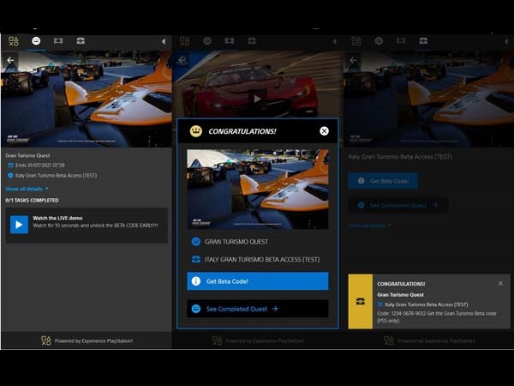Select the rewards chest tab in right panel
The image size is (514, 386).
pos(423,40)
